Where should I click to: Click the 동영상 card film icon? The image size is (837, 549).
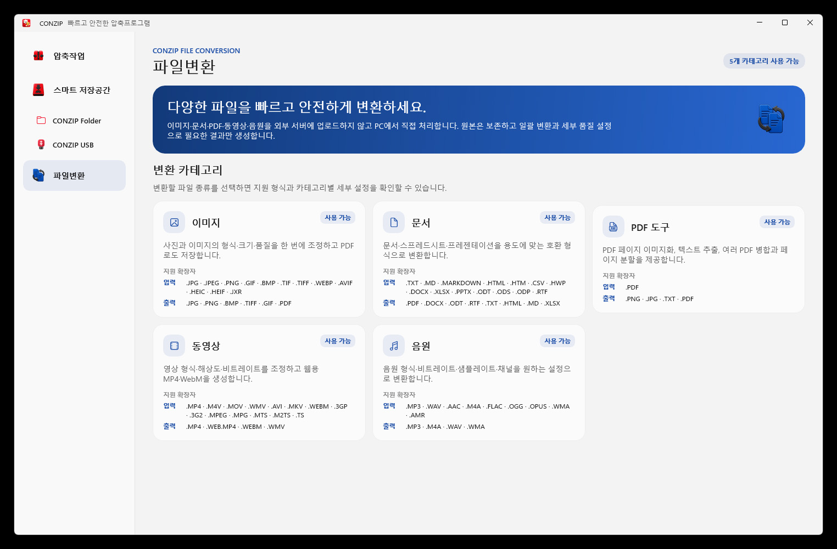click(174, 346)
